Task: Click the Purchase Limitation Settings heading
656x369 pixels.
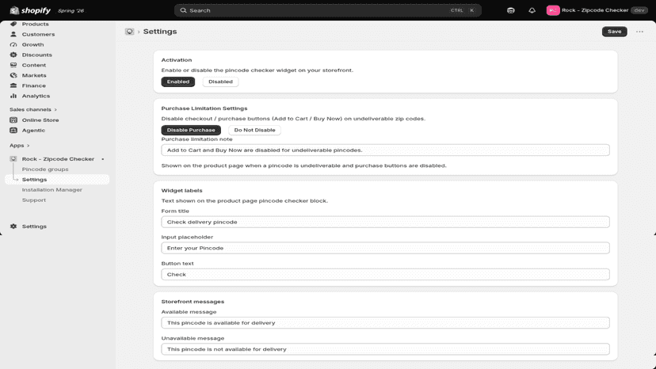Action: point(204,108)
